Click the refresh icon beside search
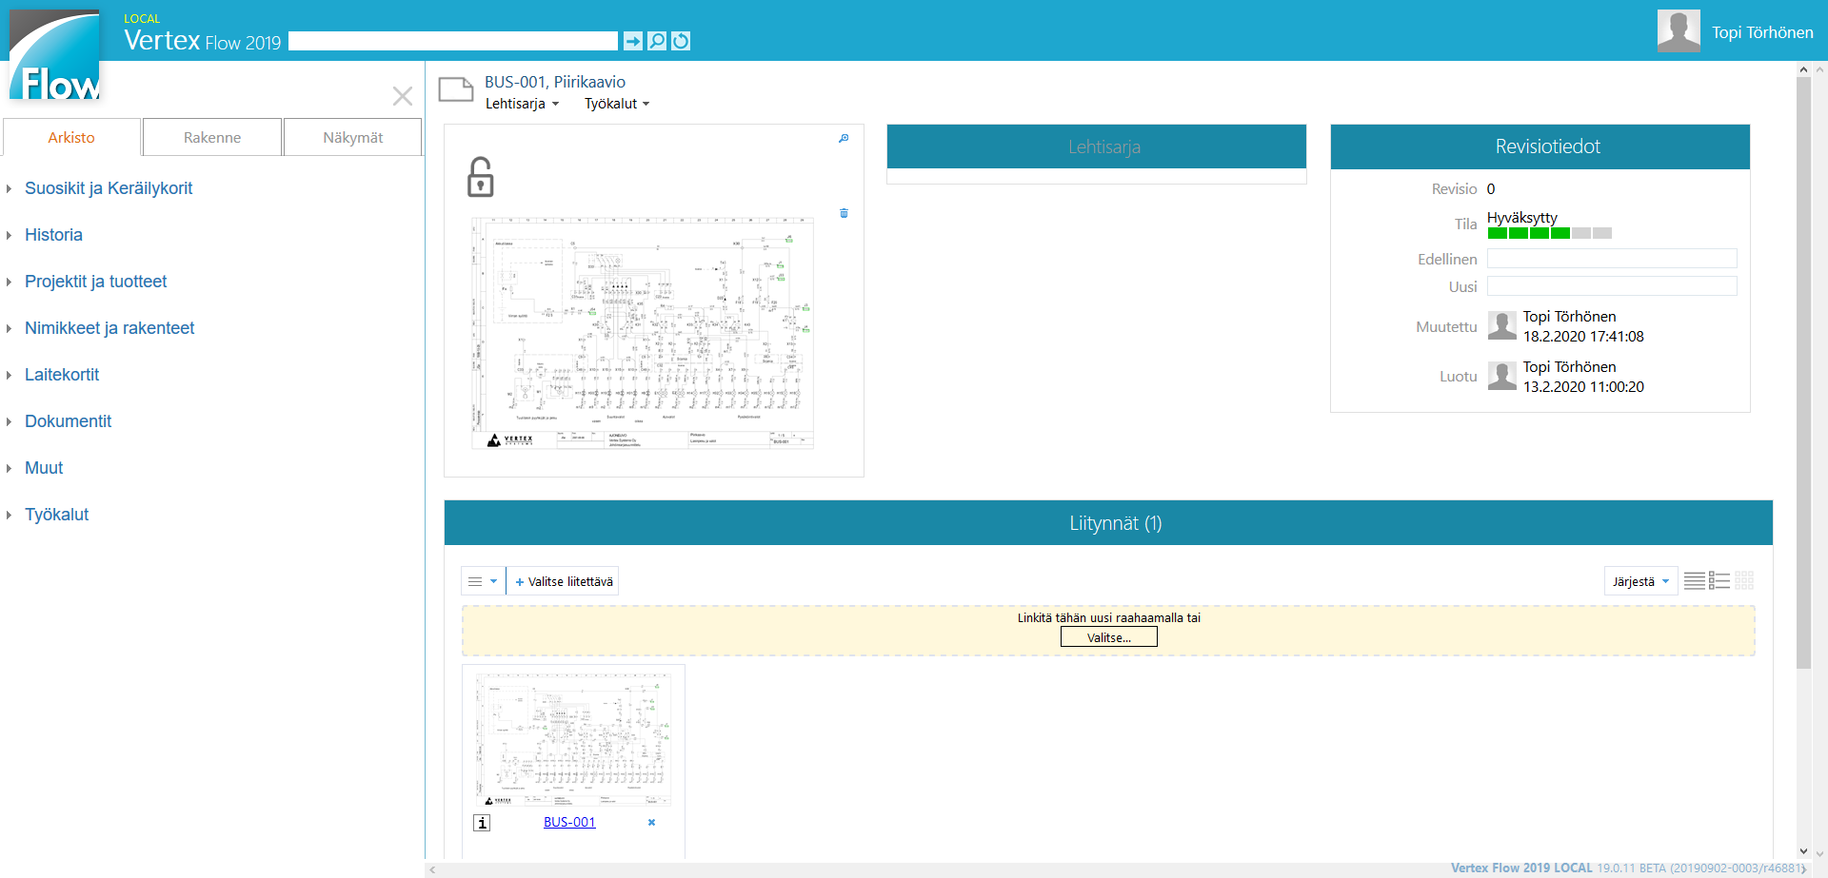The image size is (1828, 878). (681, 41)
